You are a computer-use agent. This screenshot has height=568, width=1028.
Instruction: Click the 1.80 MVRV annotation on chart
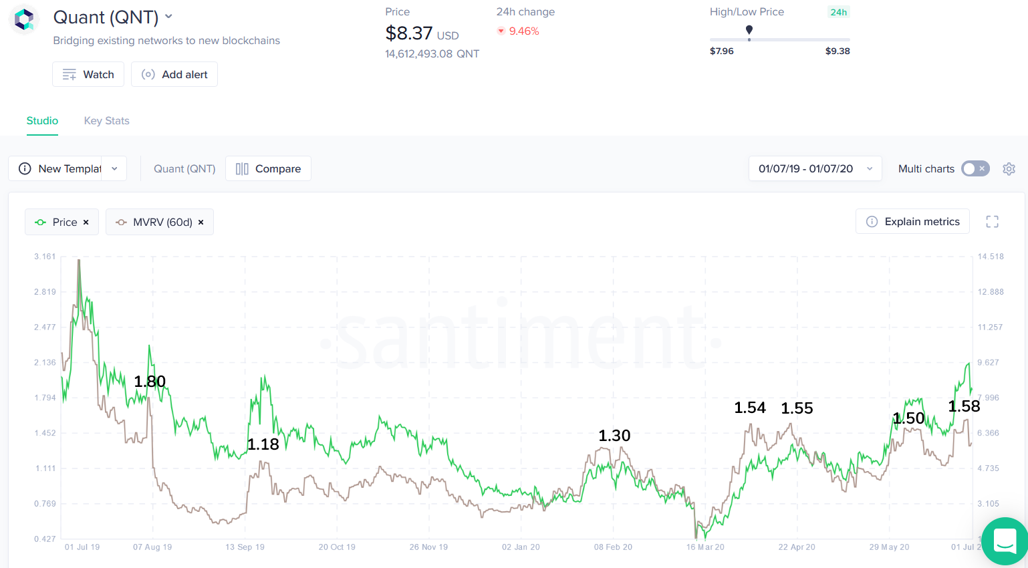(x=150, y=382)
